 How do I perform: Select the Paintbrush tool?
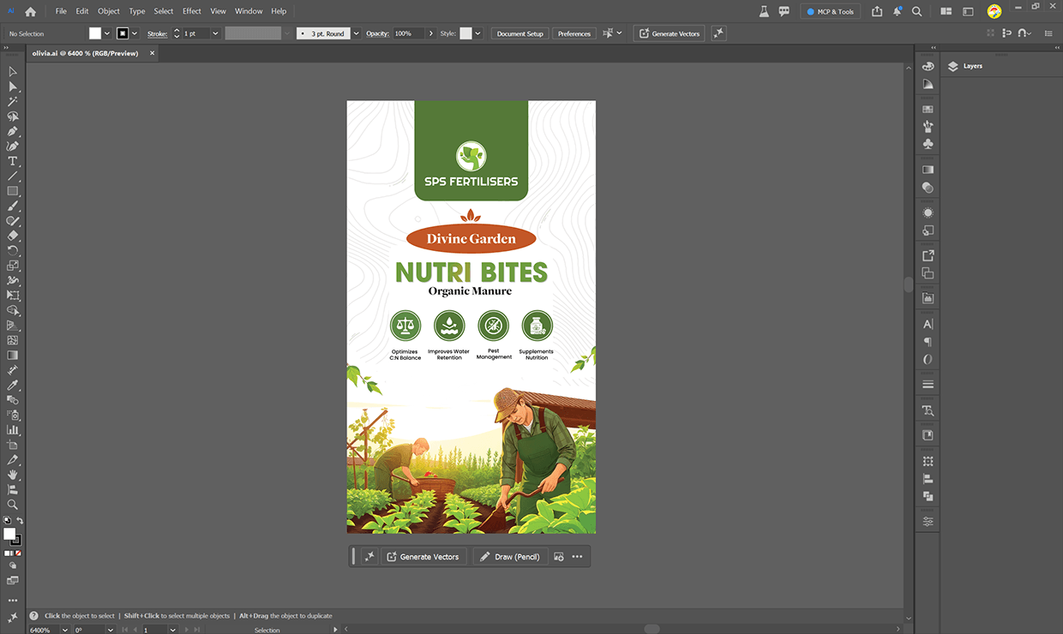[x=13, y=206]
